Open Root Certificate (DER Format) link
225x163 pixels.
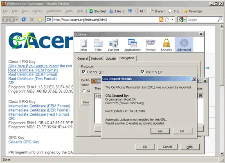click(33, 74)
